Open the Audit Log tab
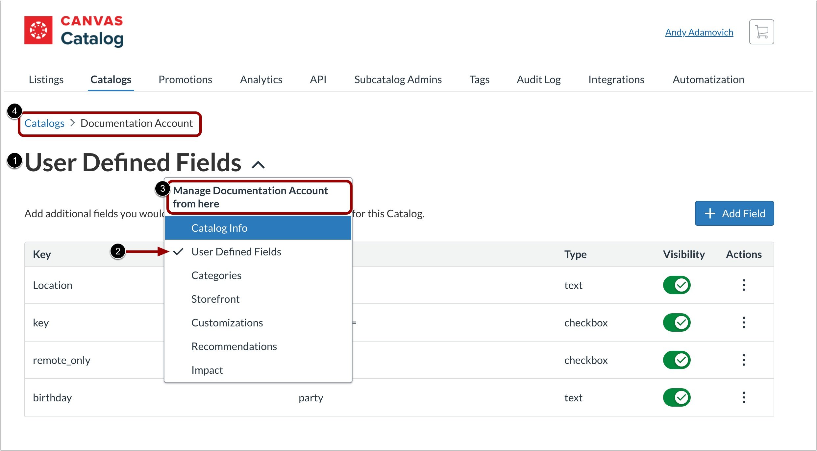Image resolution: width=817 pixels, height=451 pixels. [538, 79]
